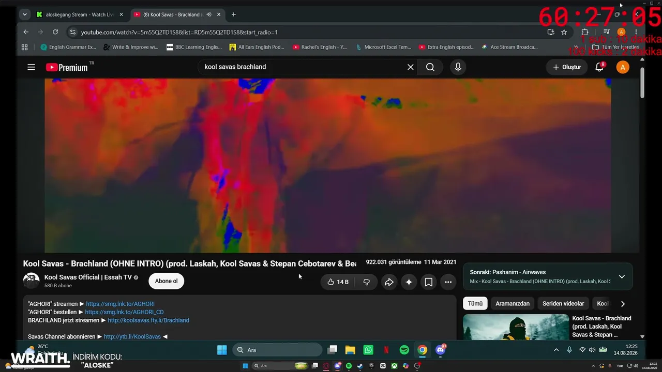Select the Kool Savas - Brachland tab
Image resolution: width=662 pixels, height=372 pixels.
(173, 14)
